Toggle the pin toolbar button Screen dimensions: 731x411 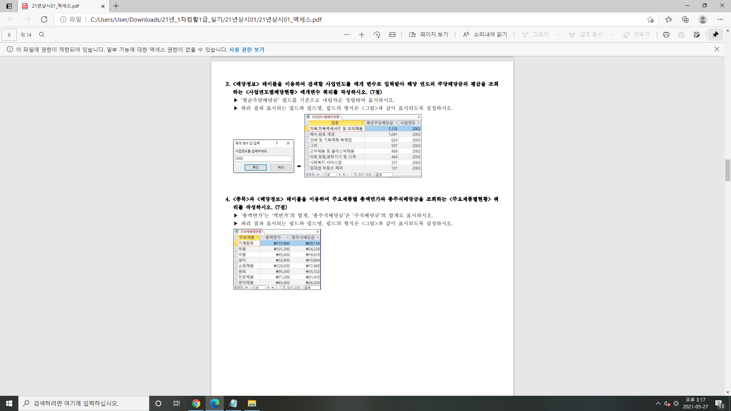coord(715,35)
